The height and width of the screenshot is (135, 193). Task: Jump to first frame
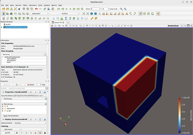pos(59,9)
